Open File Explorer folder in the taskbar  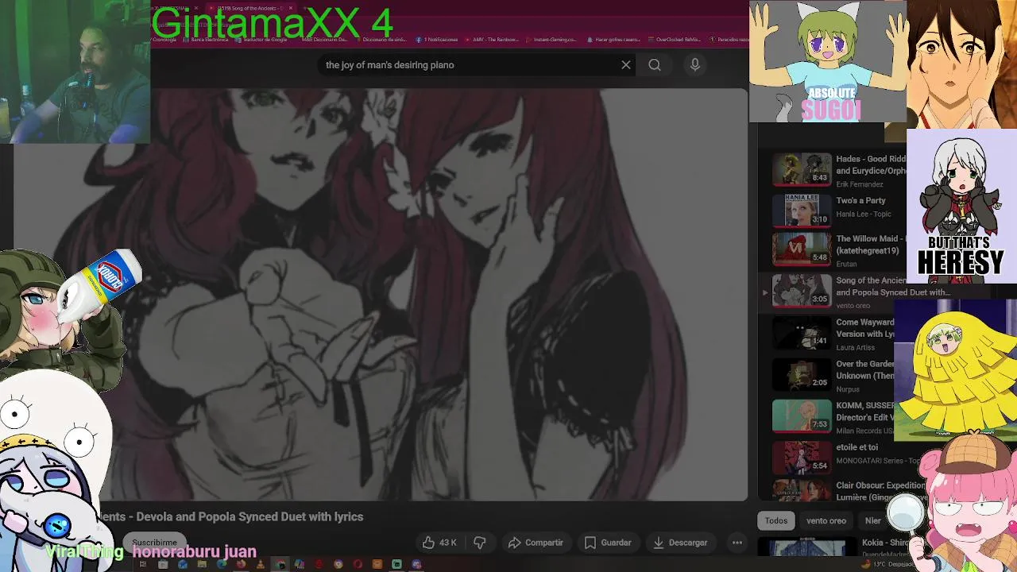202,564
